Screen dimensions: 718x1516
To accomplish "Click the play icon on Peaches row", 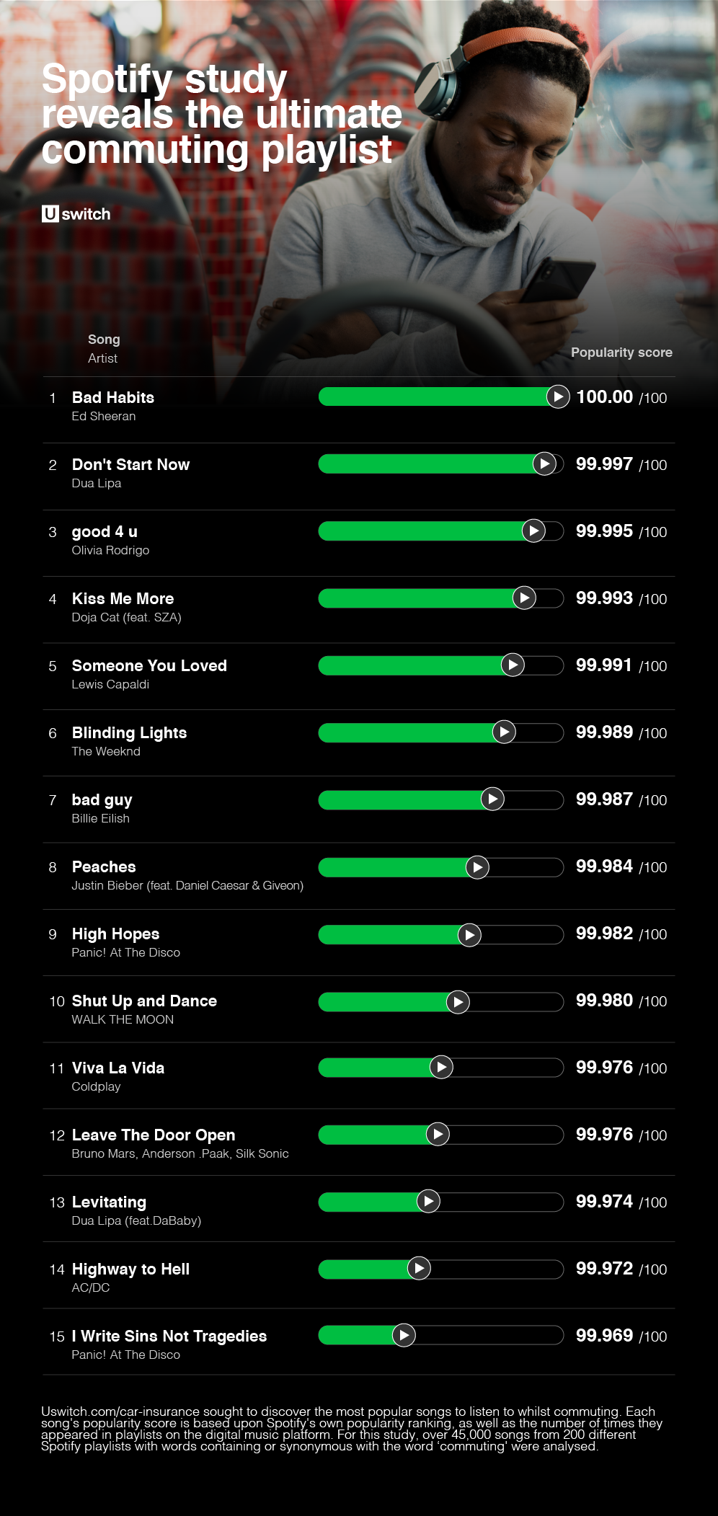I will tap(477, 866).
